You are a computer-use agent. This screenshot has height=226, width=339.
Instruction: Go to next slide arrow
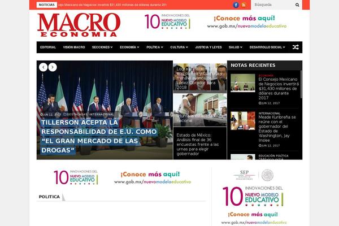(53, 67)
